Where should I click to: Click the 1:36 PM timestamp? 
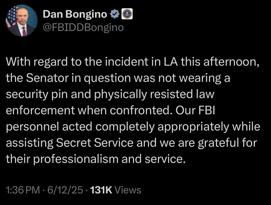(x=23, y=190)
